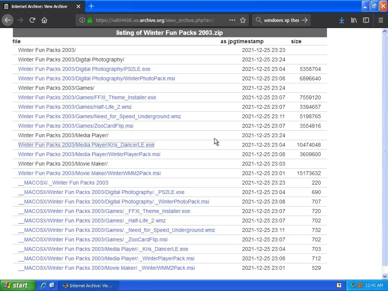Open Media Player/Kris_DancerLE.exe link
388x291 pixels.
(x=86, y=145)
